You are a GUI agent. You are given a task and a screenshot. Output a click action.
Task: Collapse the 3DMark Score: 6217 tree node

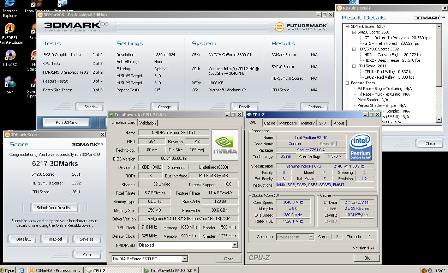347,26
